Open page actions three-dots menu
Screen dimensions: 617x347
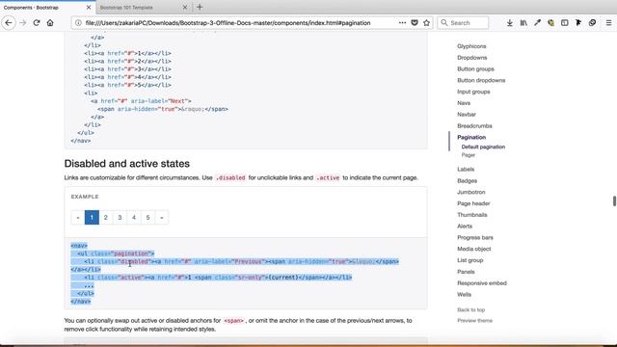click(x=402, y=23)
